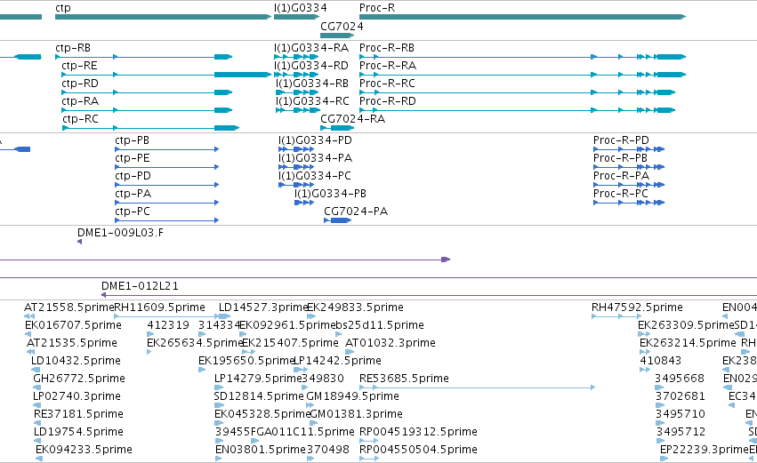The width and height of the screenshot is (757, 463).
Task: Select BAC clone DME1-012L21
Action: click(x=429, y=295)
